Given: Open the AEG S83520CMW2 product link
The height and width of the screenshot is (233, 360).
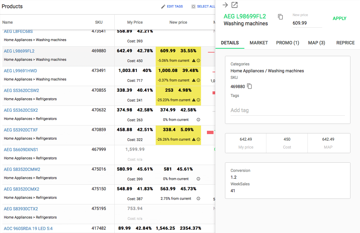Looking at the screenshot, I should (22, 170).
